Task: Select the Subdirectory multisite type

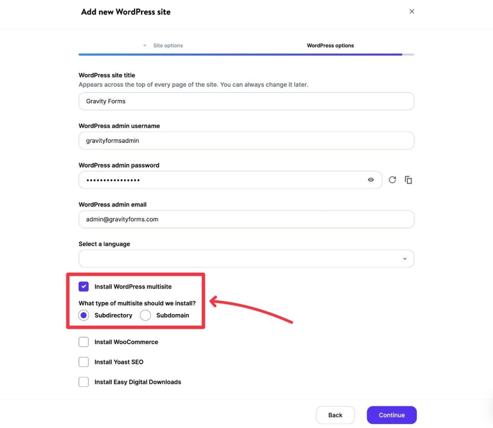Action: click(x=83, y=315)
